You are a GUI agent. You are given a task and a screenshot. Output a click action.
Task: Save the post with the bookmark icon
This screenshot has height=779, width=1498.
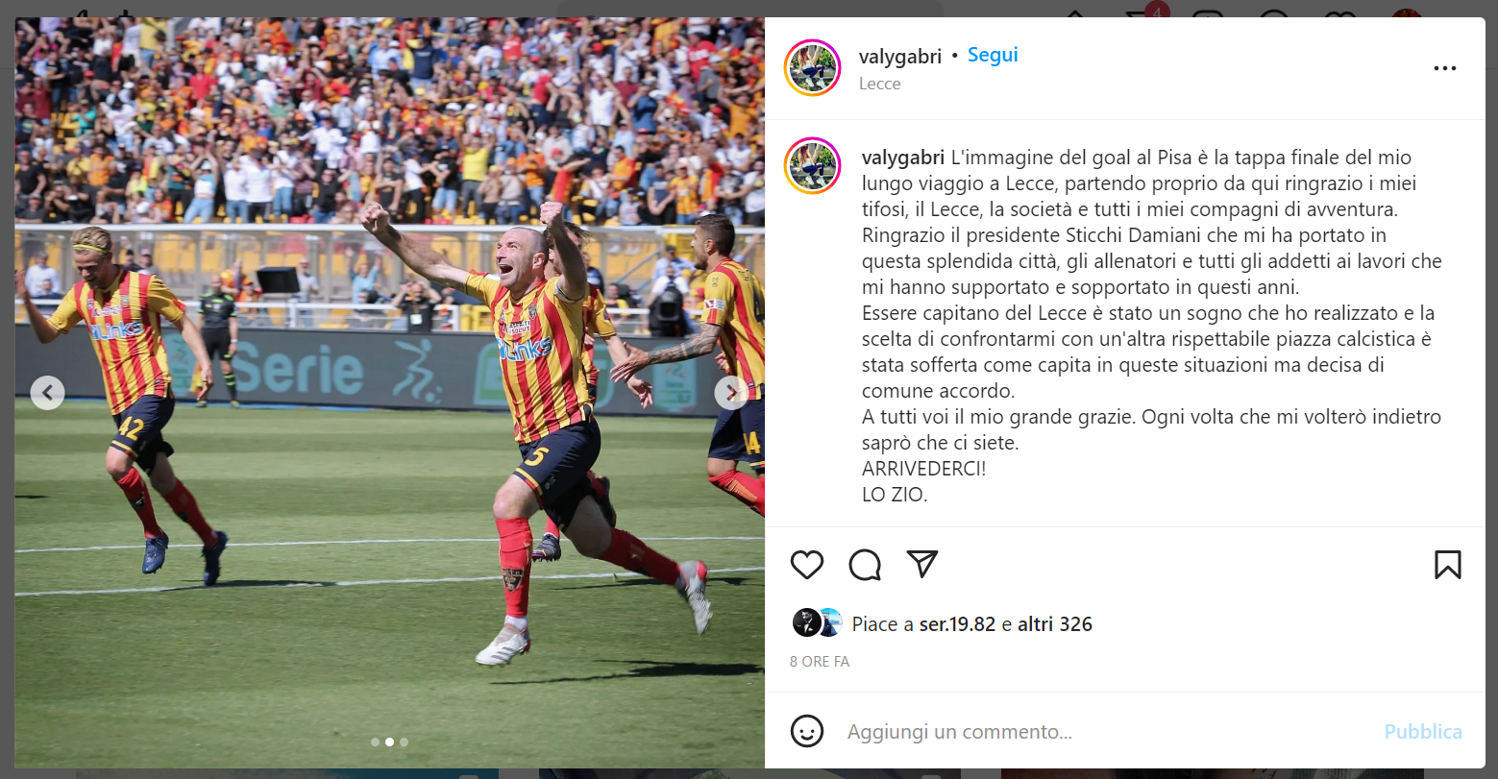pyautogui.click(x=1447, y=565)
